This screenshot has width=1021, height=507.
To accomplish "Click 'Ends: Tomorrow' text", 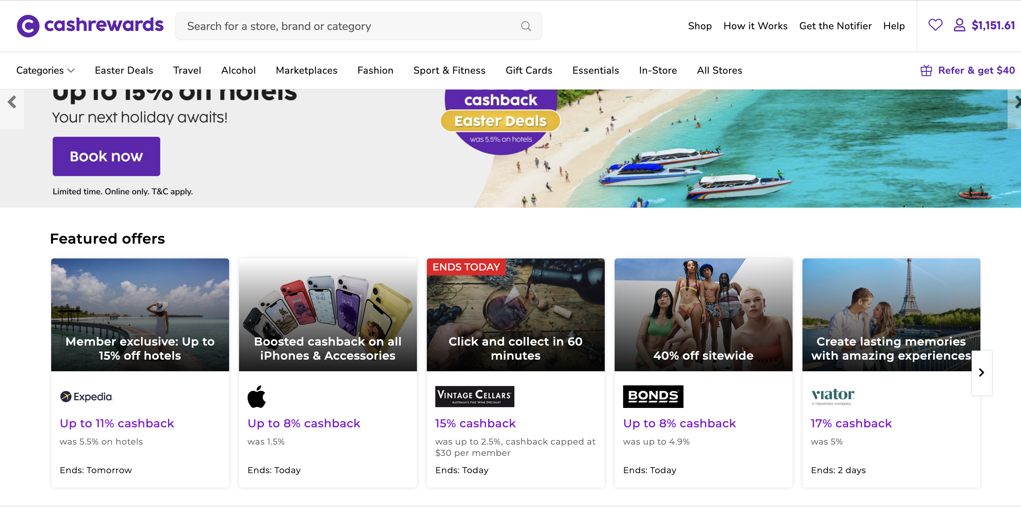I will pos(96,470).
